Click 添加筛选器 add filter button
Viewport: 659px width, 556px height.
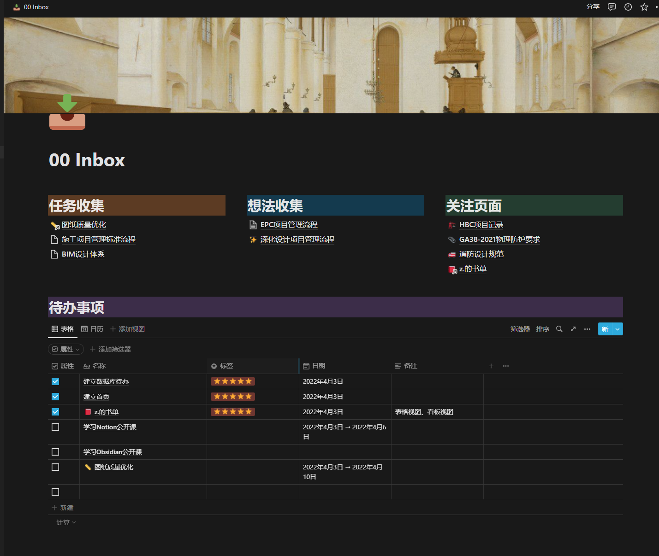coord(110,349)
